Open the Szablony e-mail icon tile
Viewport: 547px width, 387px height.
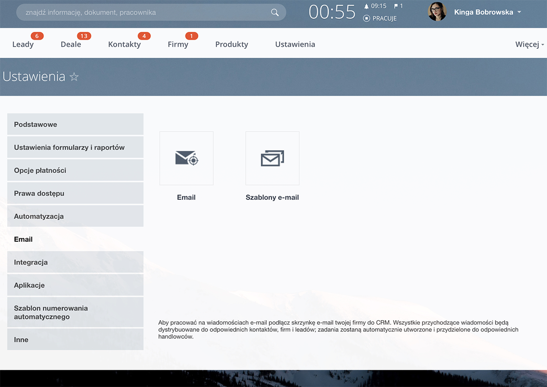(272, 158)
